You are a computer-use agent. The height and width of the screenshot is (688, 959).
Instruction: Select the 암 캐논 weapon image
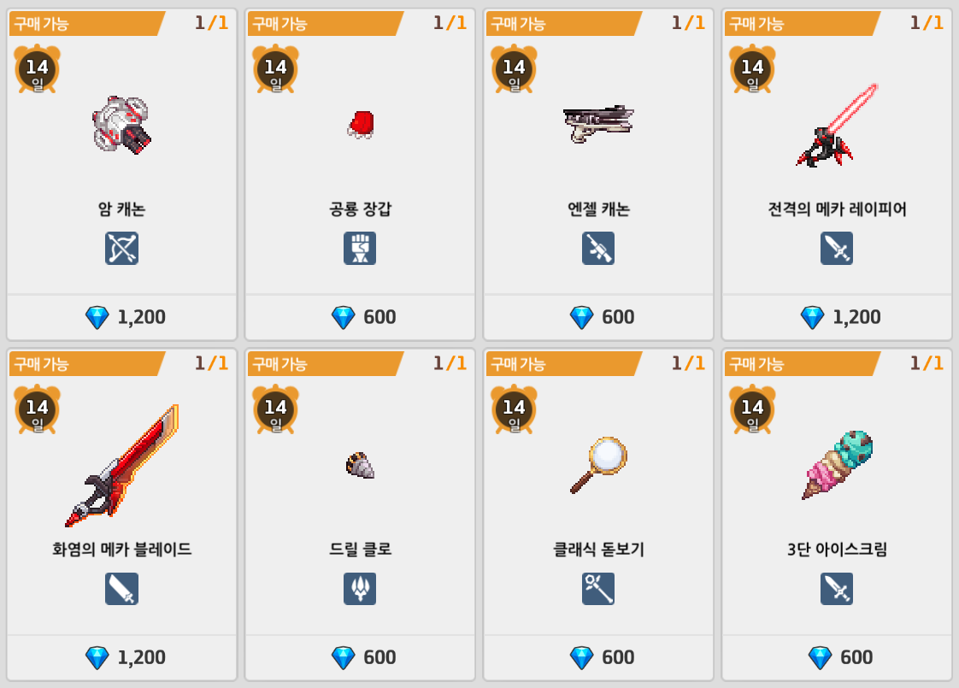coord(121,125)
